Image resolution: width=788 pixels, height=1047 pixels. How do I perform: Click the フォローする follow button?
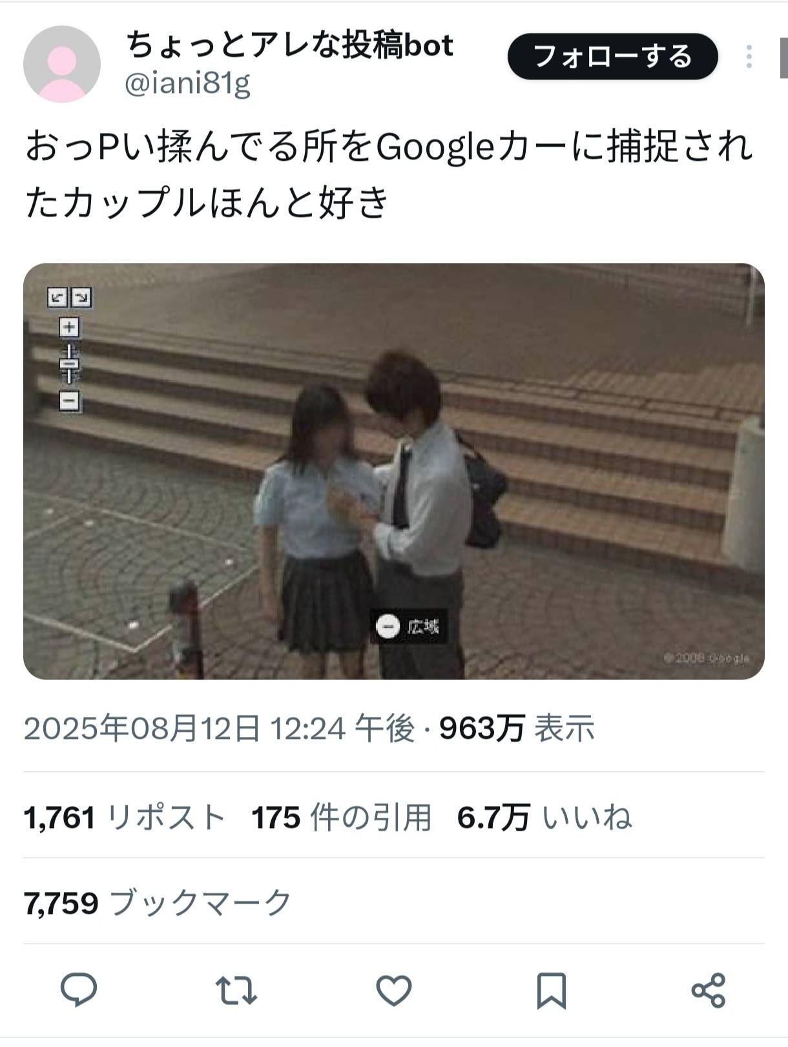tap(613, 57)
